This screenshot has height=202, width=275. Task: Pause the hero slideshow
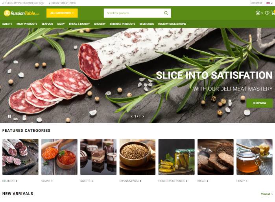(x=9, y=116)
